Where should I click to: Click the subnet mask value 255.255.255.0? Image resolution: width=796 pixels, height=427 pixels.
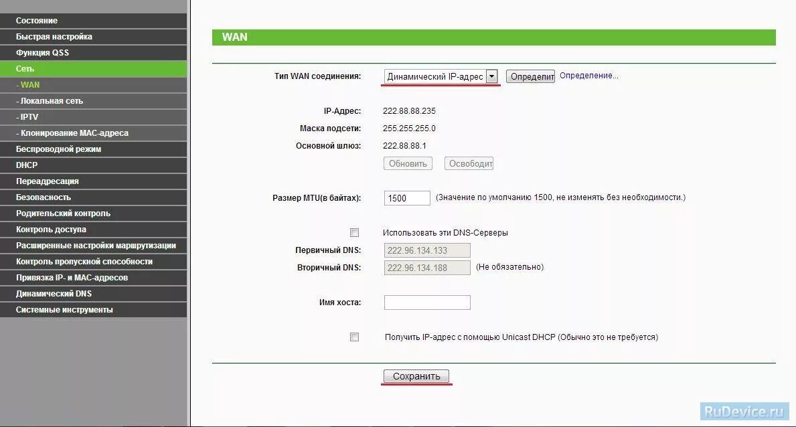click(x=409, y=129)
